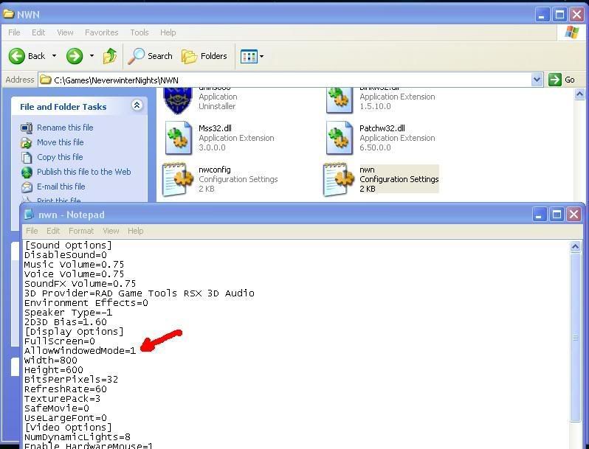
Task: Click the [Display Options] section header
Action: (74, 332)
